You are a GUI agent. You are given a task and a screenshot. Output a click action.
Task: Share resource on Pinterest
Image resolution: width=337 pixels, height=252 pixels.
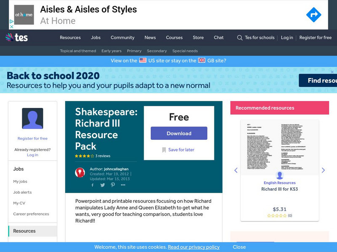click(x=112, y=185)
